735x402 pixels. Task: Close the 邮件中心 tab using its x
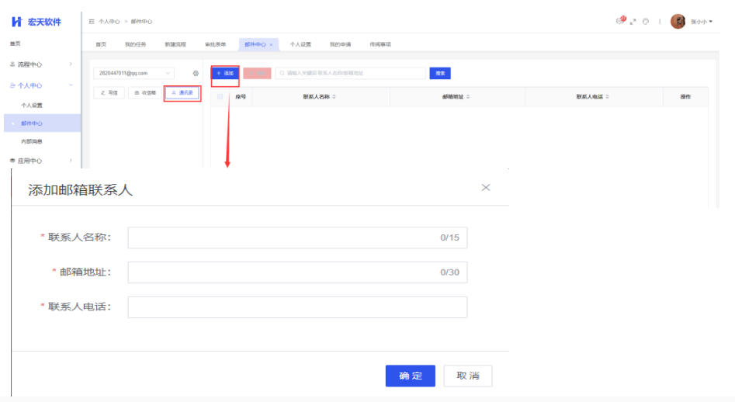(x=271, y=45)
